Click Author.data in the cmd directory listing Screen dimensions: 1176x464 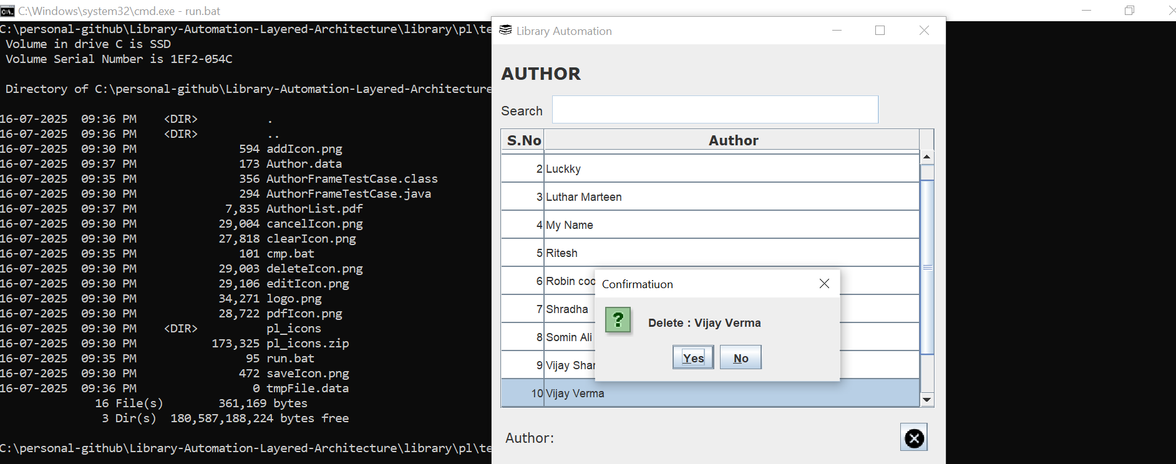(304, 163)
